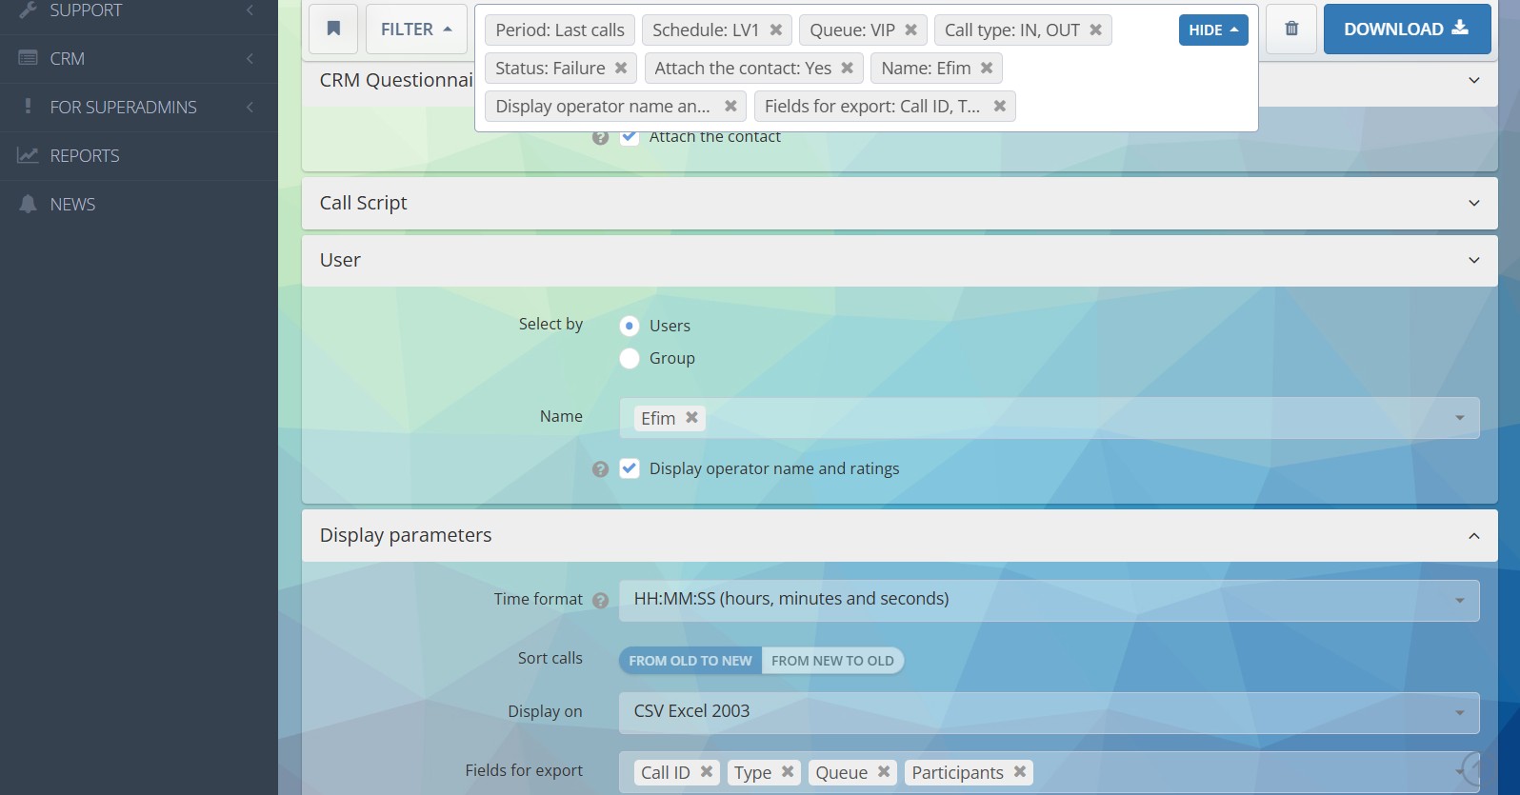The height and width of the screenshot is (795, 1520).
Task: Expand the CRM sidebar menu
Action: [139, 59]
